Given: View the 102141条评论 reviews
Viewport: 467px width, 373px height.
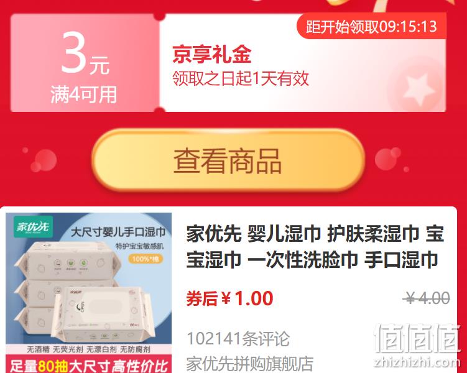Looking at the screenshot, I should (238, 338).
